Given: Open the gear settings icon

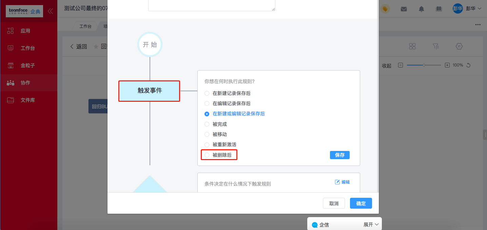Looking at the screenshot, I should click(x=459, y=46).
